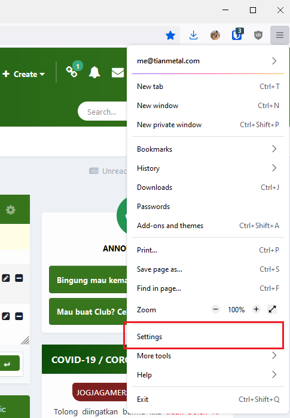This screenshot has height=418, width=290.
Task: Open the Downloads toolbar arrow icon
Action: (x=193, y=35)
